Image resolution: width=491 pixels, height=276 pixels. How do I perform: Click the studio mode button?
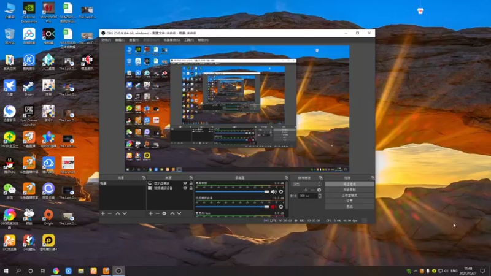(349, 195)
